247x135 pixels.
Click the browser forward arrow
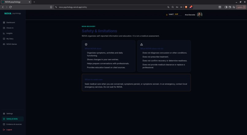tap(7, 7)
